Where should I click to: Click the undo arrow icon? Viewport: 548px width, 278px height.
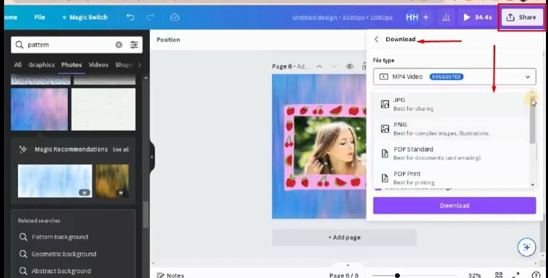pos(130,17)
